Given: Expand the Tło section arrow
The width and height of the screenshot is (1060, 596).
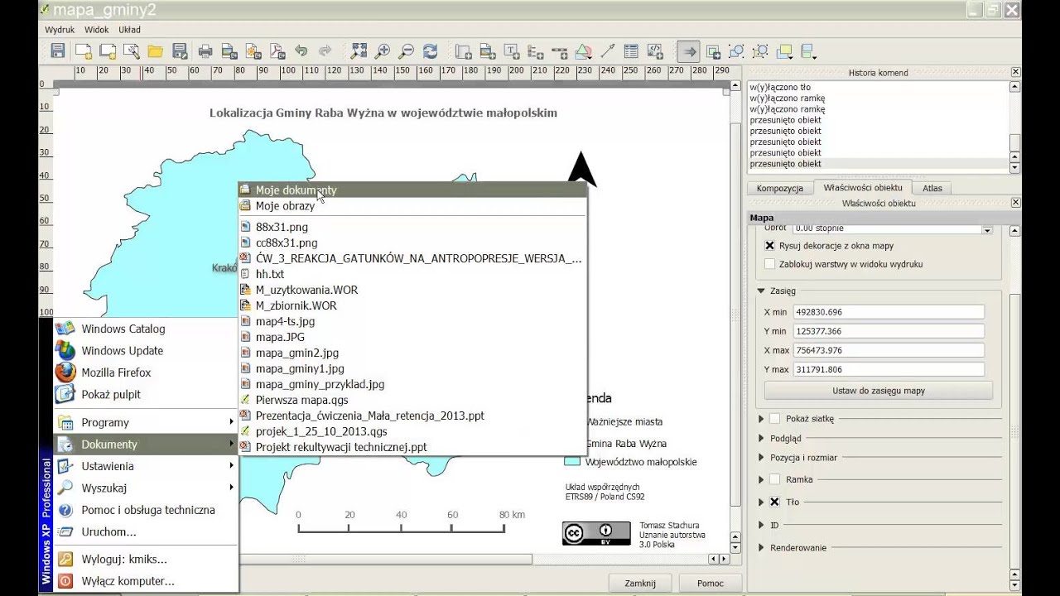Looking at the screenshot, I should pos(761,502).
